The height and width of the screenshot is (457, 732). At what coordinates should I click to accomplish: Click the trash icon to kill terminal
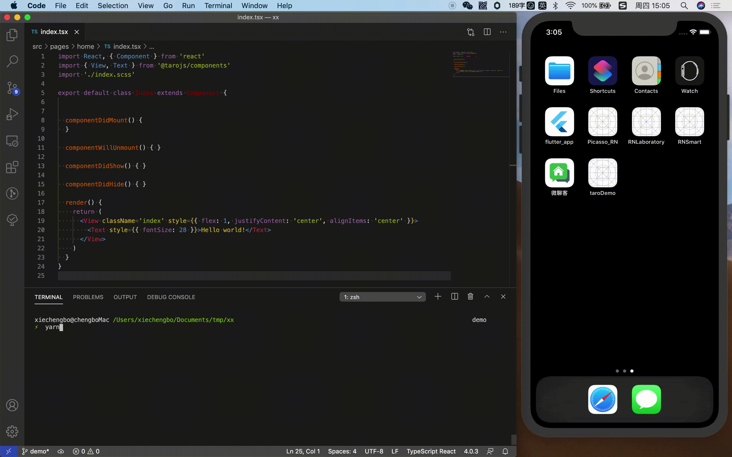click(470, 297)
